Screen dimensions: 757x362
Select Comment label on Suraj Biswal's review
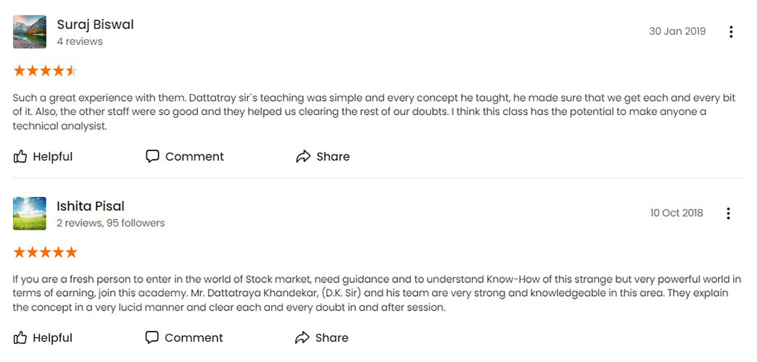(194, 156)
